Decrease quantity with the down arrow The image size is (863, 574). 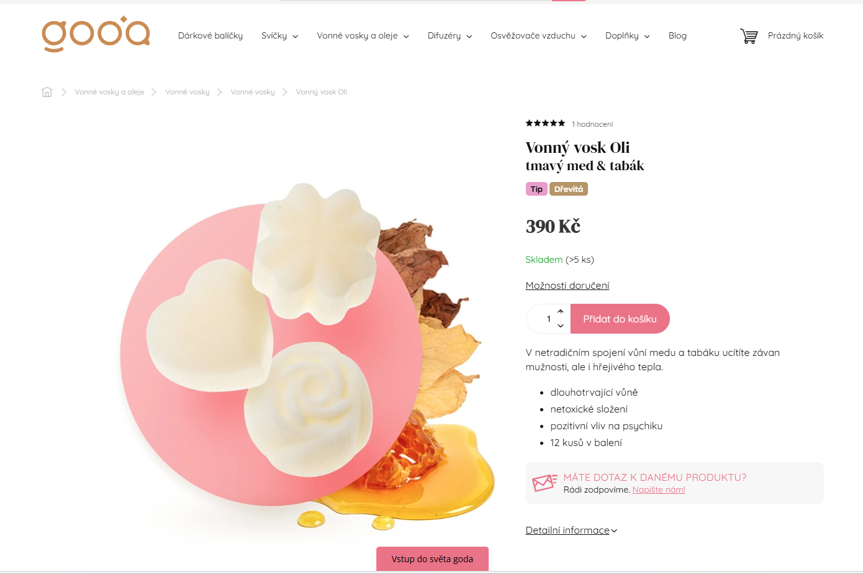pos(561,326)
